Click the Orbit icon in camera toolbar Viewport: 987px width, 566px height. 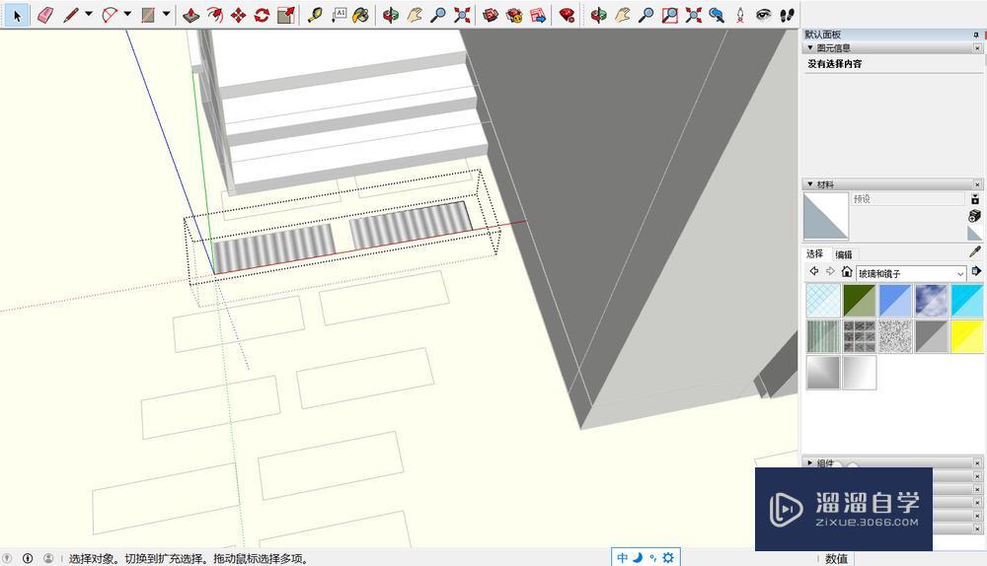pyautogui.click(x=598, y=15)
